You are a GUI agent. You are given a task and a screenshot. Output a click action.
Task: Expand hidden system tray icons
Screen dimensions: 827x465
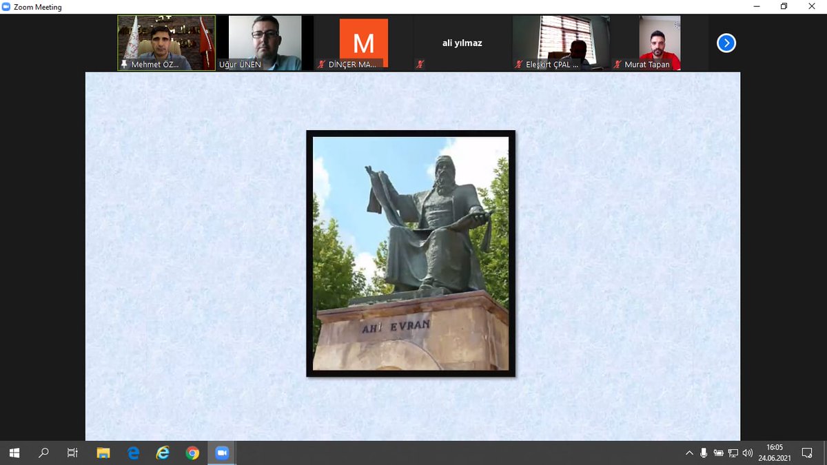tap(689, 453)
